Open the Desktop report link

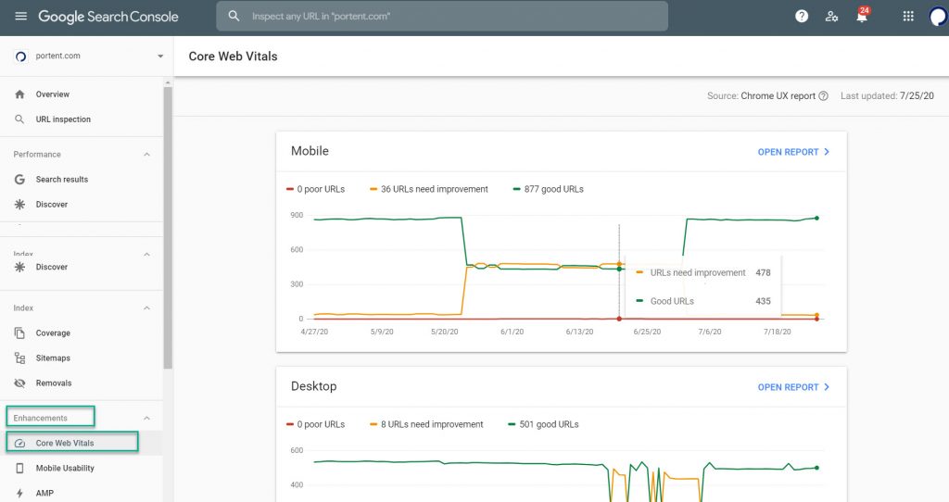pos(793,387)
